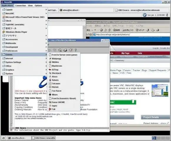This screenshot has height=141, width=171.
Task: Open the Office folder entry
Action: (x=24, y=66)
